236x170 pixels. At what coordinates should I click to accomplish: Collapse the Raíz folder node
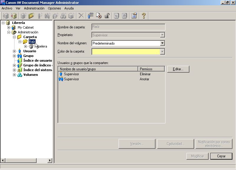(20, 42)
